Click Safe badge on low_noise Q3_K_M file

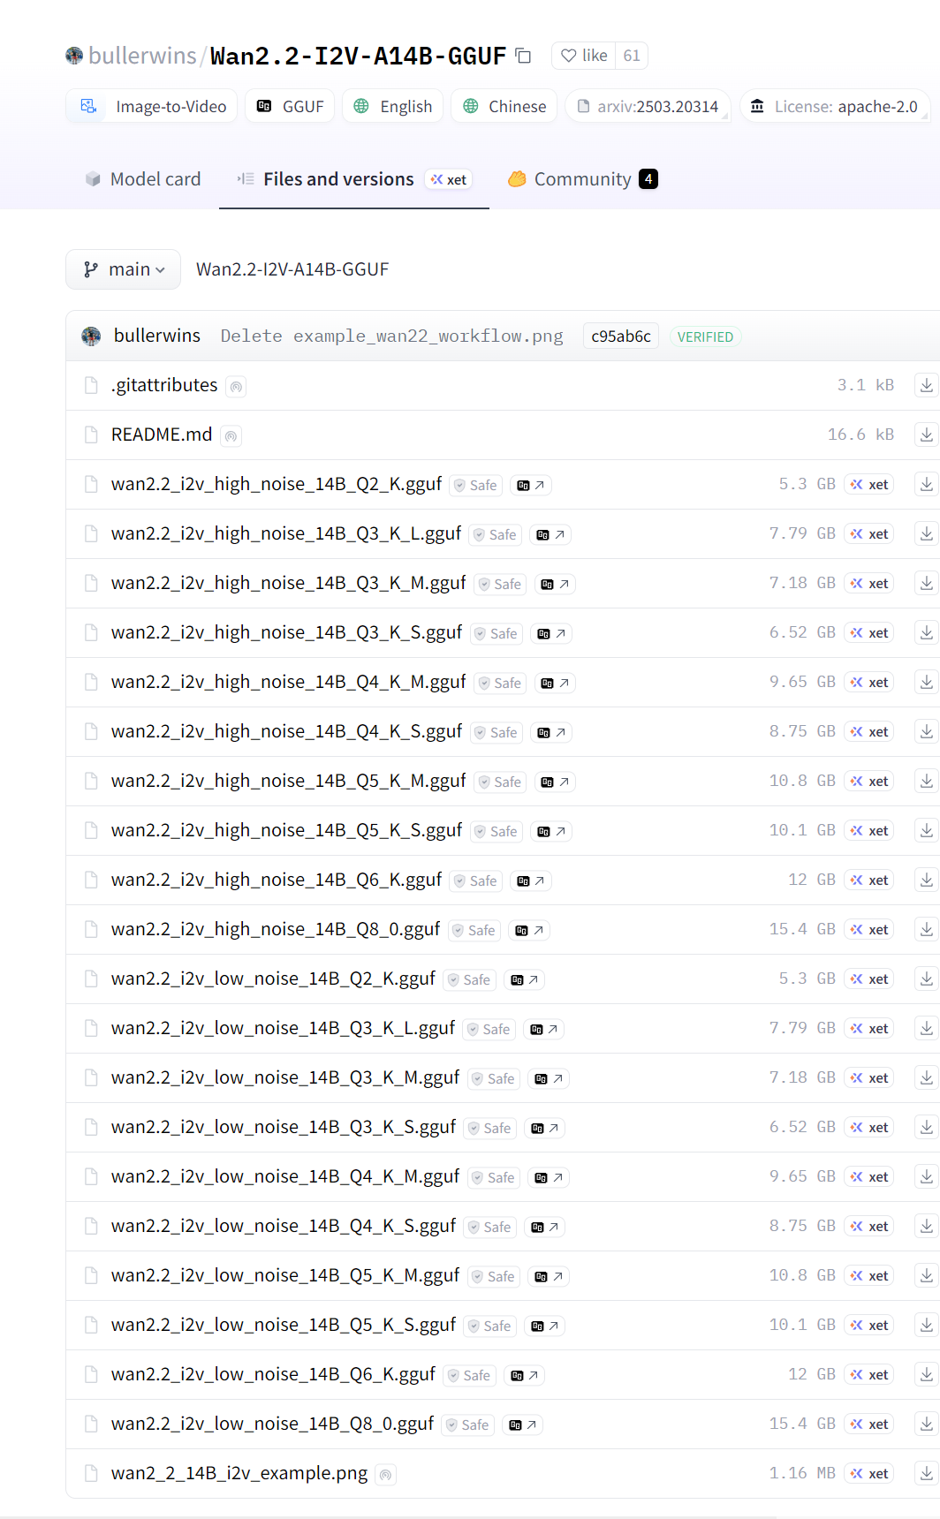[x=494, y=1078]
